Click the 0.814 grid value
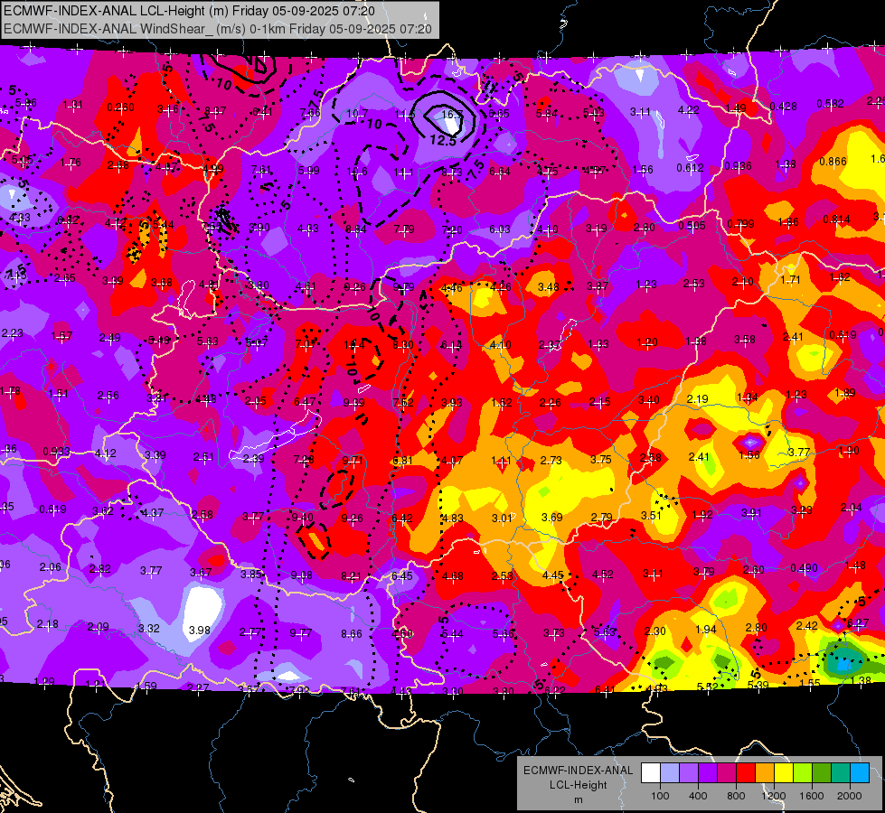This screenshot has width=885, height=813. point(836,220)
